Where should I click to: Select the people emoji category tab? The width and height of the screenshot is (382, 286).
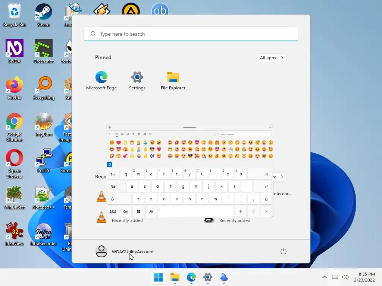[x=128, y=134]
